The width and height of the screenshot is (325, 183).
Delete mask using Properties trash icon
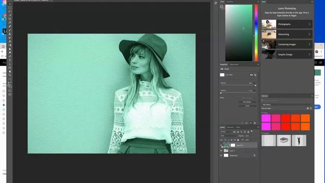click(x=255, y=123)
